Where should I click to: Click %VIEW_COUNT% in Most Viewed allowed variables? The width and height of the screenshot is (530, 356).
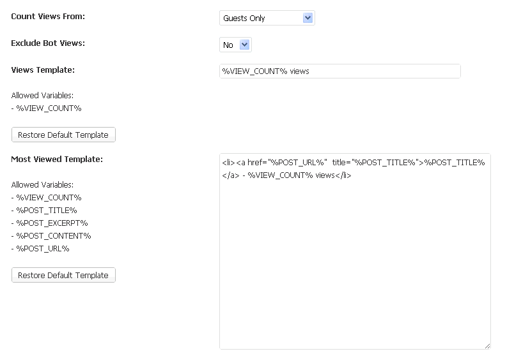click(49, 197)
